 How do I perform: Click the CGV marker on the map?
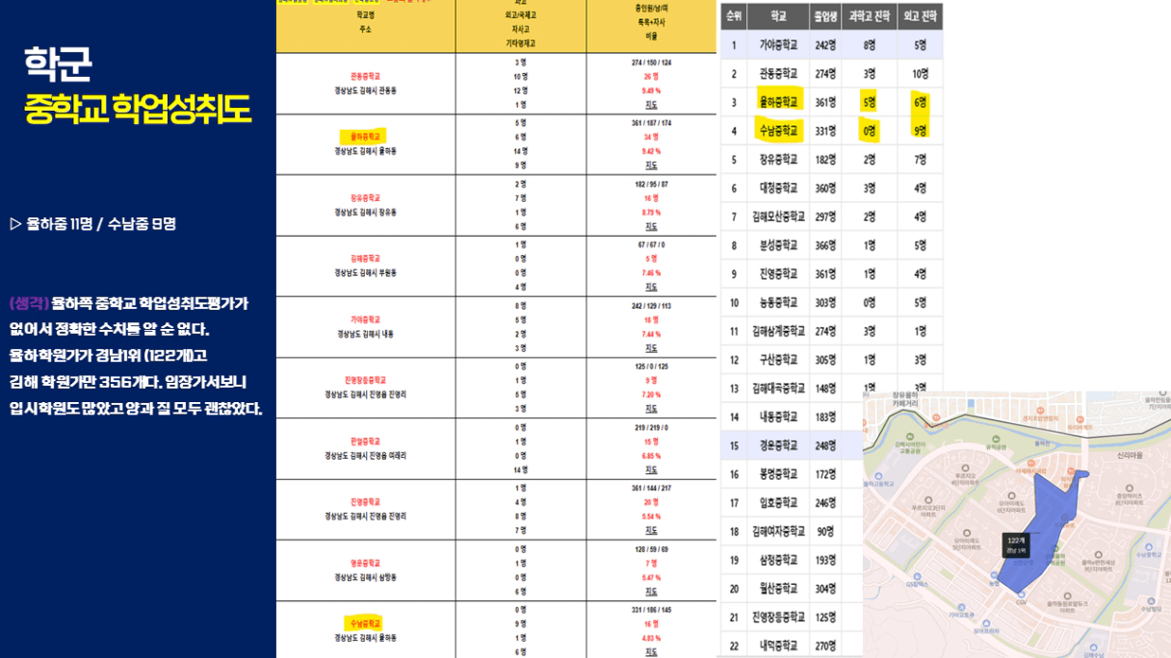coord(1023,595)
